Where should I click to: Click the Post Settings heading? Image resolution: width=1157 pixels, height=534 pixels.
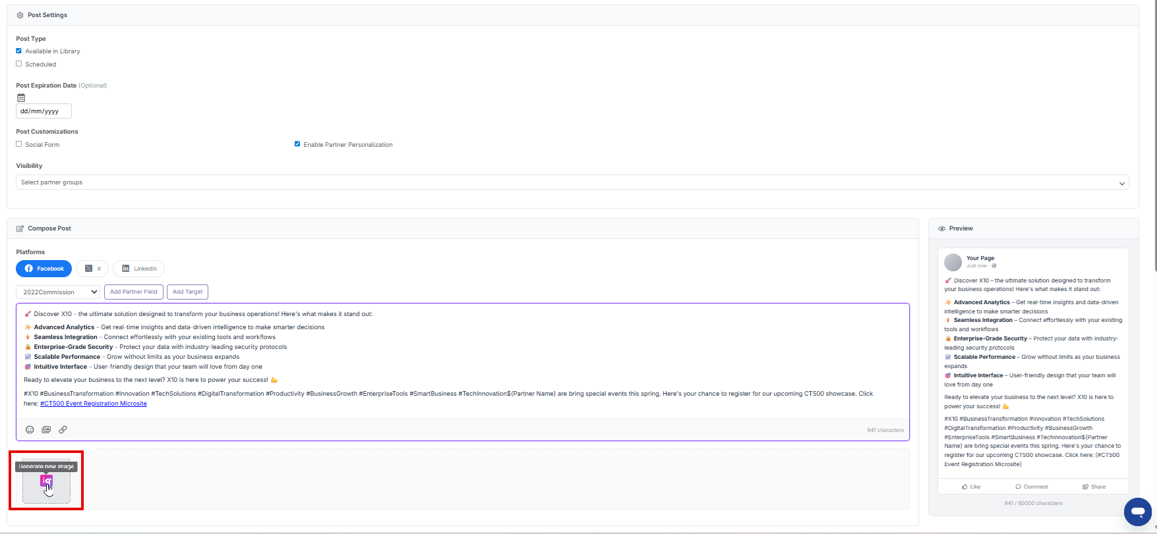coord(47,15)
